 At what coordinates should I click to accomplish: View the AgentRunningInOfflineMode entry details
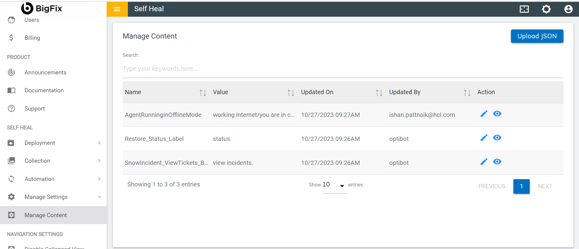coord(497,114)
